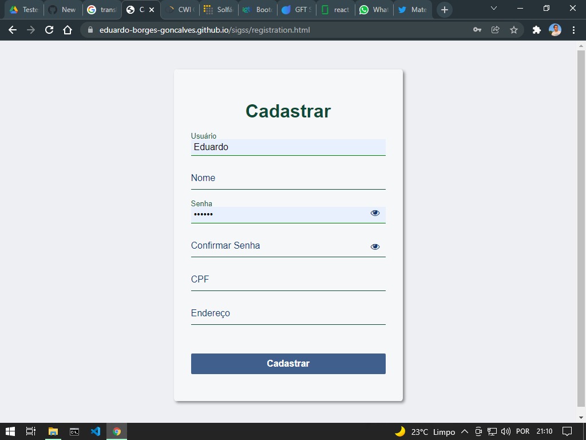Open File Explorer from taskbar

53,431
